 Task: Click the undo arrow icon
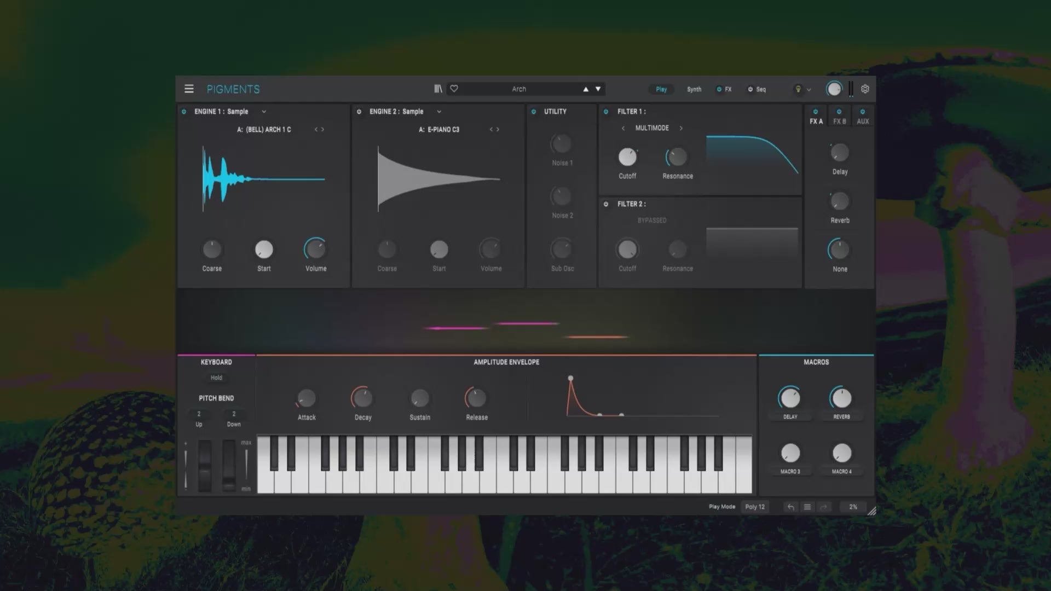click(790, 507)
